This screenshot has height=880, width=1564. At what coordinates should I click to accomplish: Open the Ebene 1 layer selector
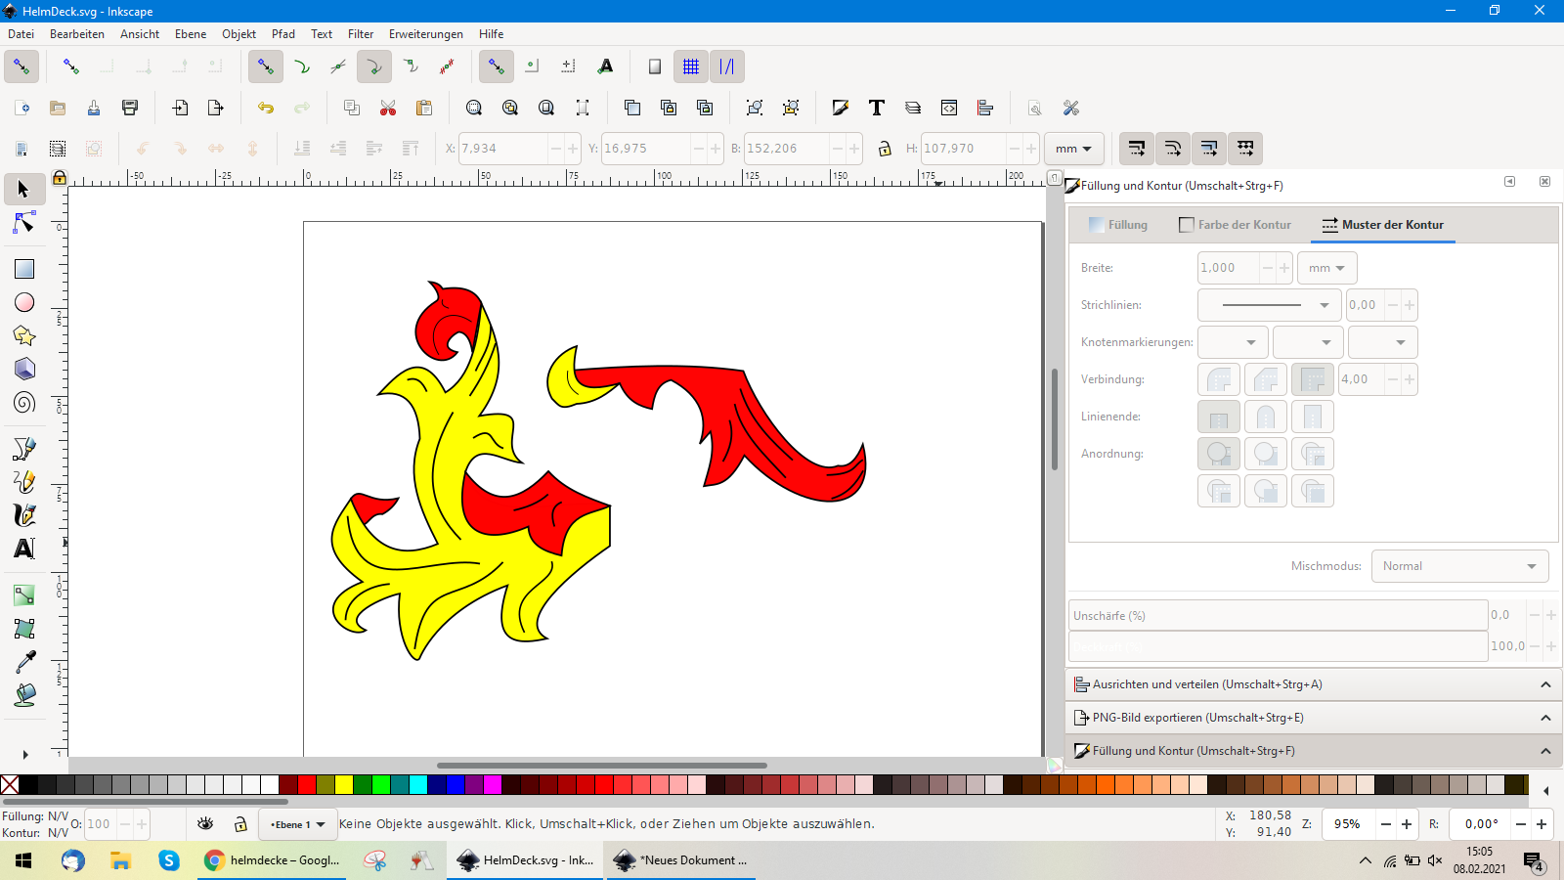298,824
